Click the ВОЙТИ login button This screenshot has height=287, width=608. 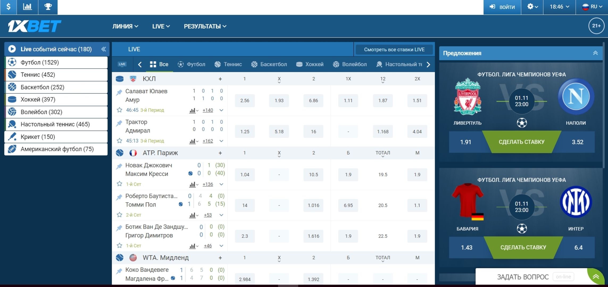(x=502, y=7)
